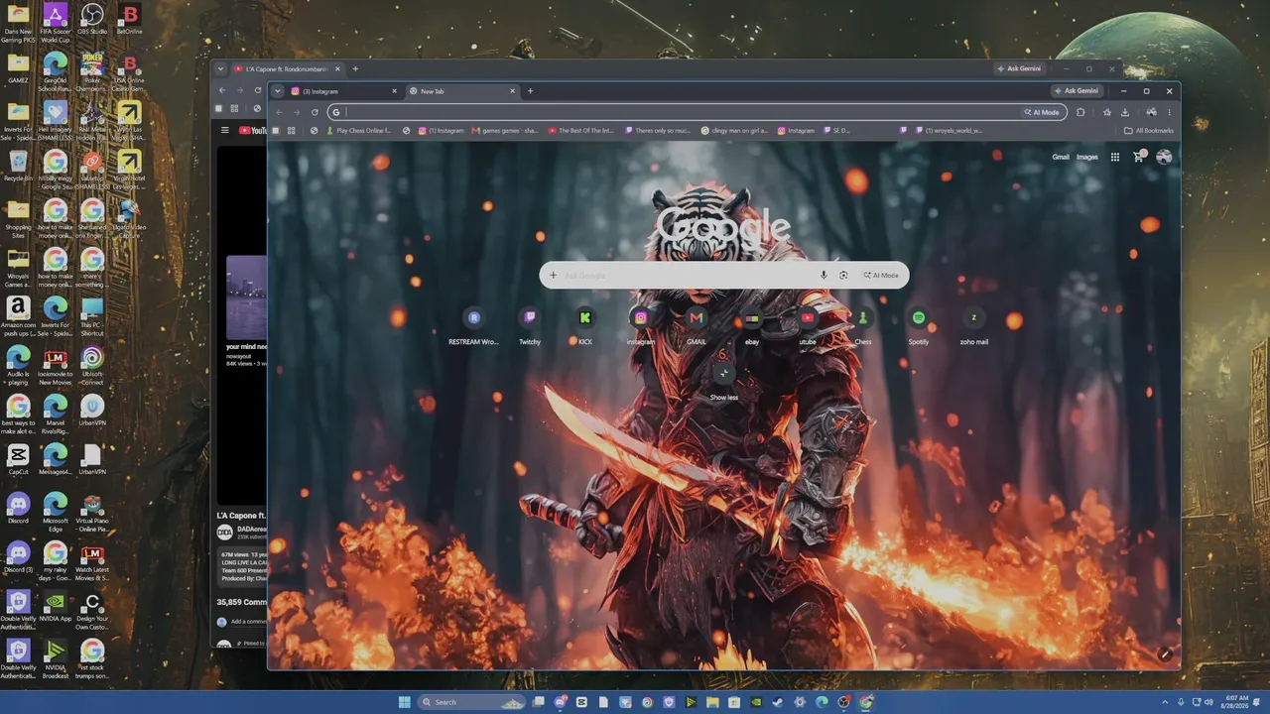
Task: Open the Recycle Bin on desktop
Action: coord(18,167)
